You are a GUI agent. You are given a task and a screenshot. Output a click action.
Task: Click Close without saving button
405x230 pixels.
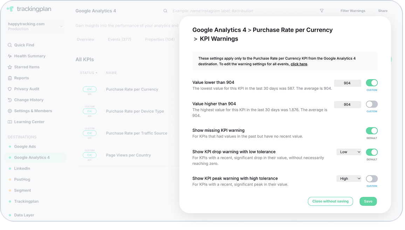pyautogui.click(x=330, y=201)
